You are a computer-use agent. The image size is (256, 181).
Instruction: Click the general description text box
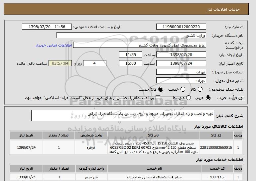point(123,116)
